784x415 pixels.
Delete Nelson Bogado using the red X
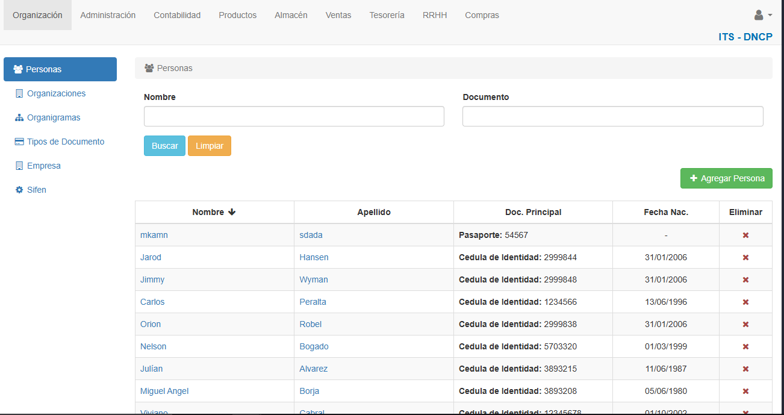tap(745, 346)
